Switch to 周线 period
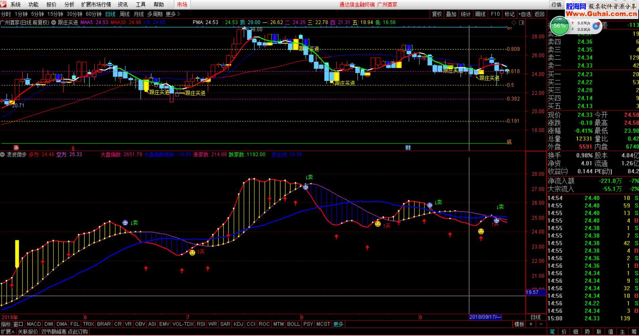 tap(125, 14)
